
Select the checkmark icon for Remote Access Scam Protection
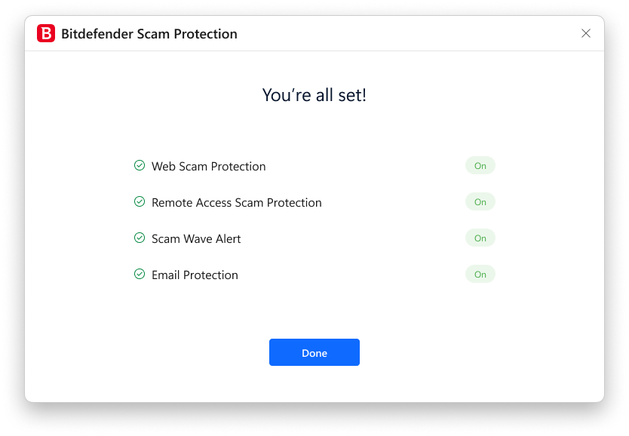[x=140, y=201]
